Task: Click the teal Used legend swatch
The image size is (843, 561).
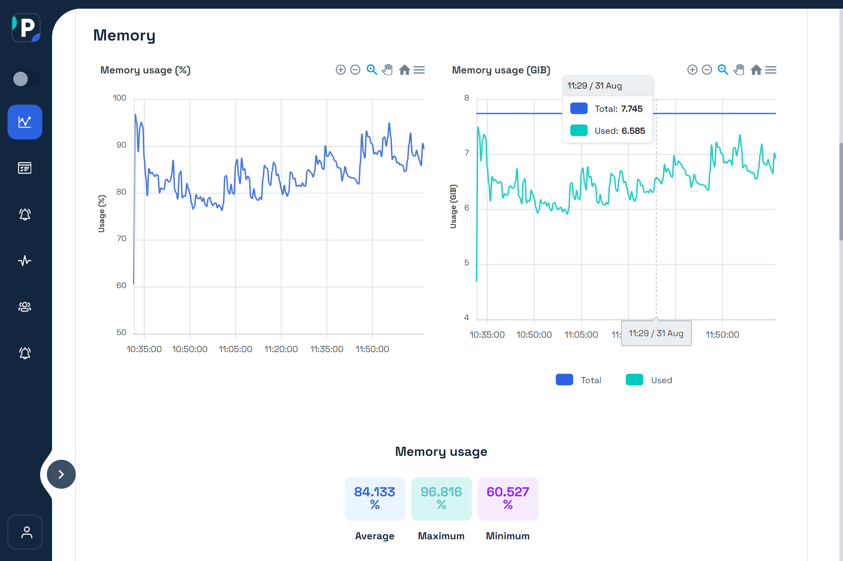Action: (634, 380)
